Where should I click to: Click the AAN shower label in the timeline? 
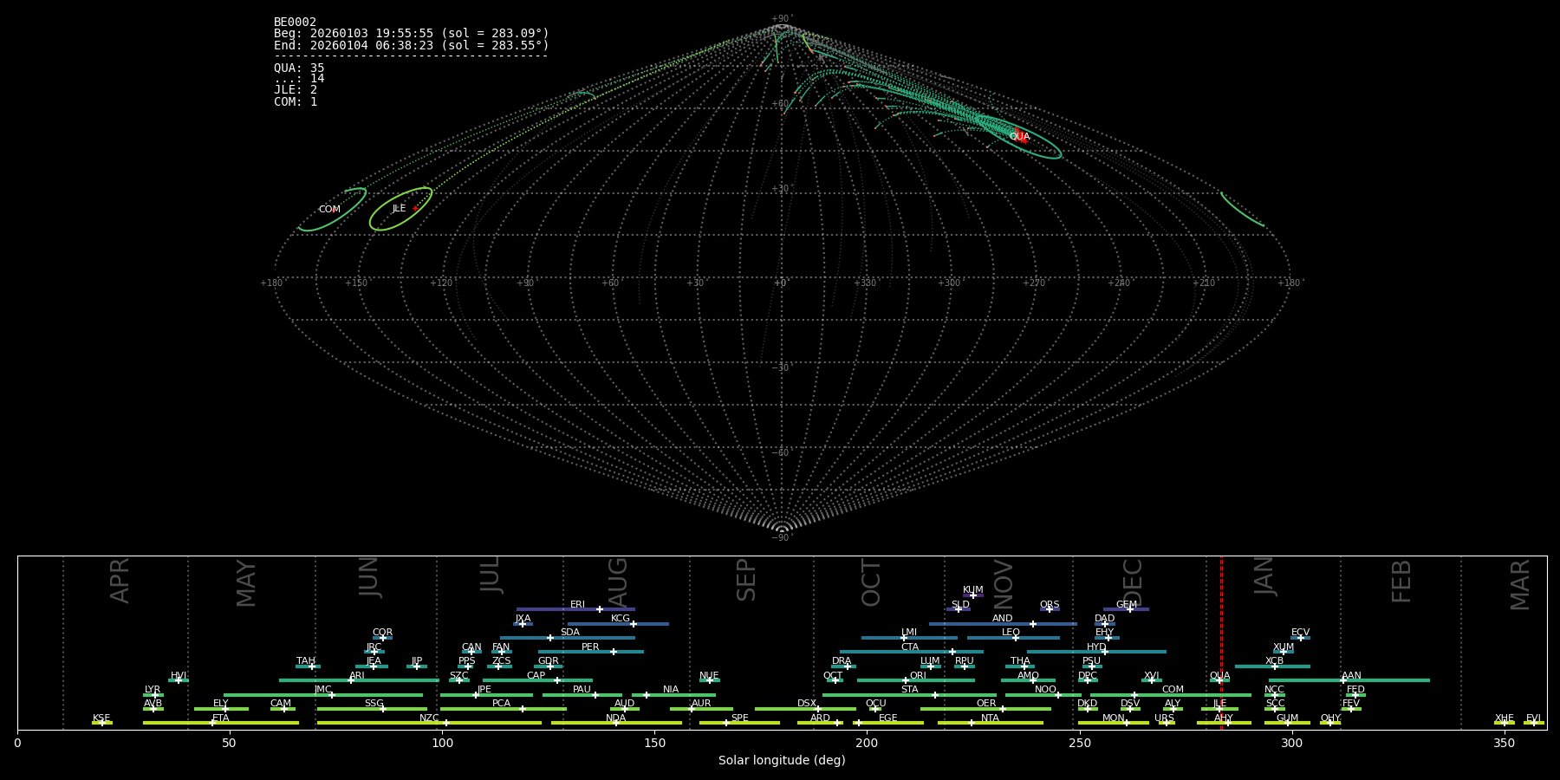(1351, 676)
